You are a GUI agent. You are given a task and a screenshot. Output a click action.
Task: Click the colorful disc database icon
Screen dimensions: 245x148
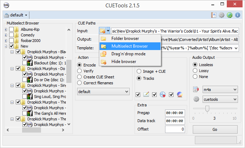coord(180,94)
